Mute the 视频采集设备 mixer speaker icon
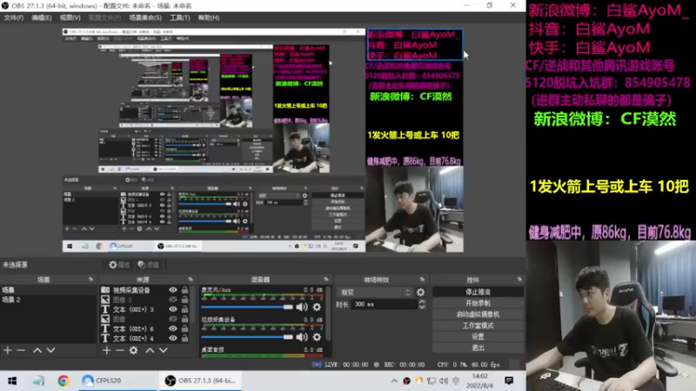696x391 pixels. coord(302,337)
